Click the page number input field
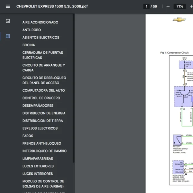 coord(146,6)
